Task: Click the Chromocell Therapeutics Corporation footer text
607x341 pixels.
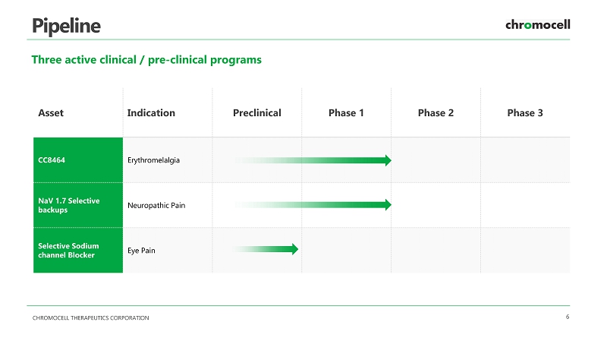Action: (x=90, y=317)
